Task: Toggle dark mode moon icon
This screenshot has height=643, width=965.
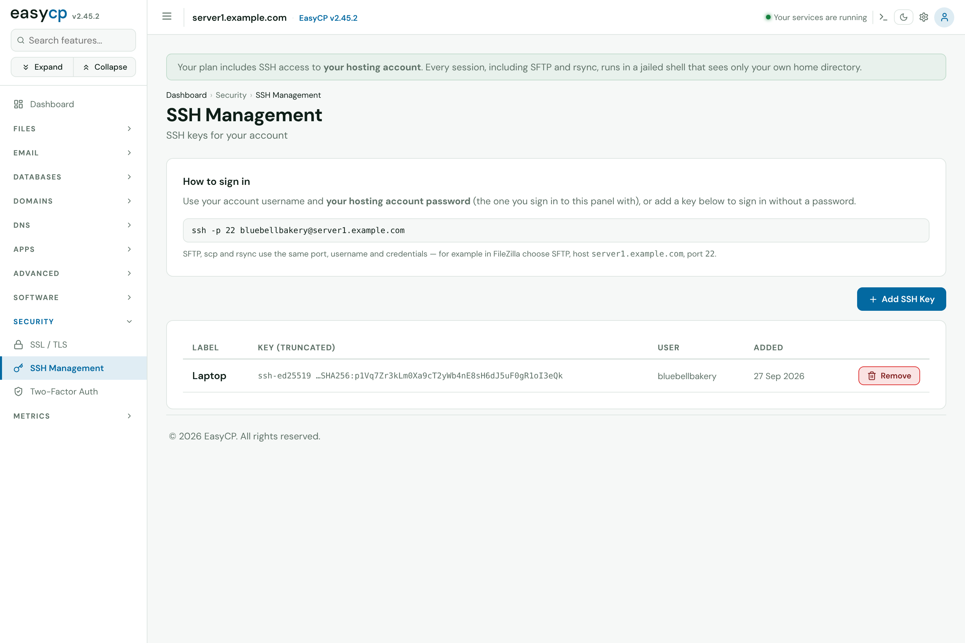Action: click(903, 17)
